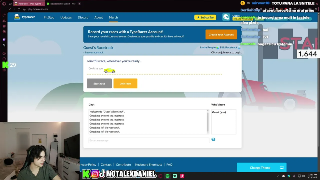
Task: Open the Contact footer link
Action: coord(106,164)
